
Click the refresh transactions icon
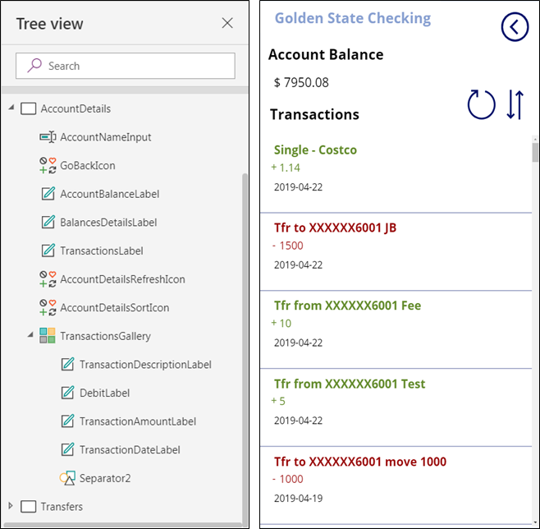click(481, 104)
